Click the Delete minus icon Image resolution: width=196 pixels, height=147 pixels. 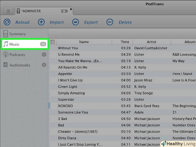(110, 22)
